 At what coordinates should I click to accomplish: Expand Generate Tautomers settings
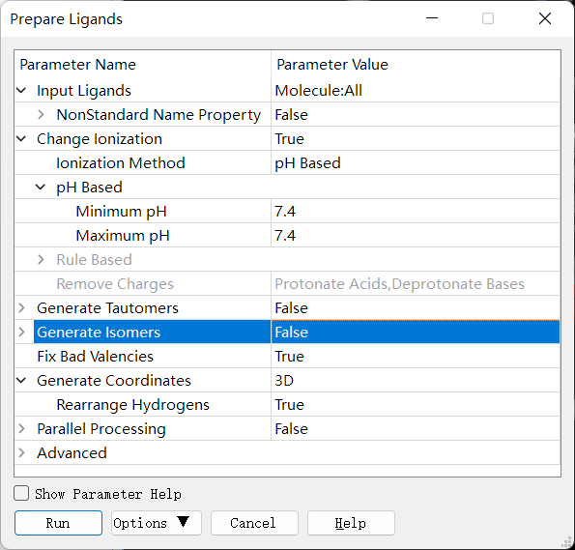pyautogui.click(x=21, y=307)
